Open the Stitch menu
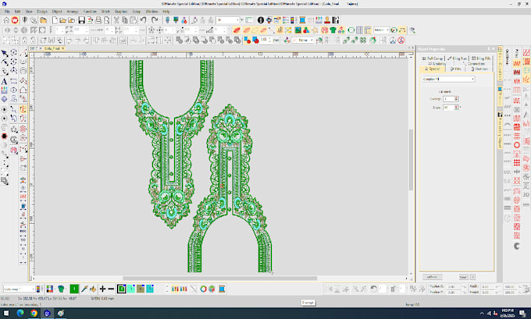This screenshot has width=531, height=319. 105,12
